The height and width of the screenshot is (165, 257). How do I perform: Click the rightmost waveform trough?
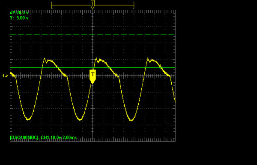coord(131,120)
